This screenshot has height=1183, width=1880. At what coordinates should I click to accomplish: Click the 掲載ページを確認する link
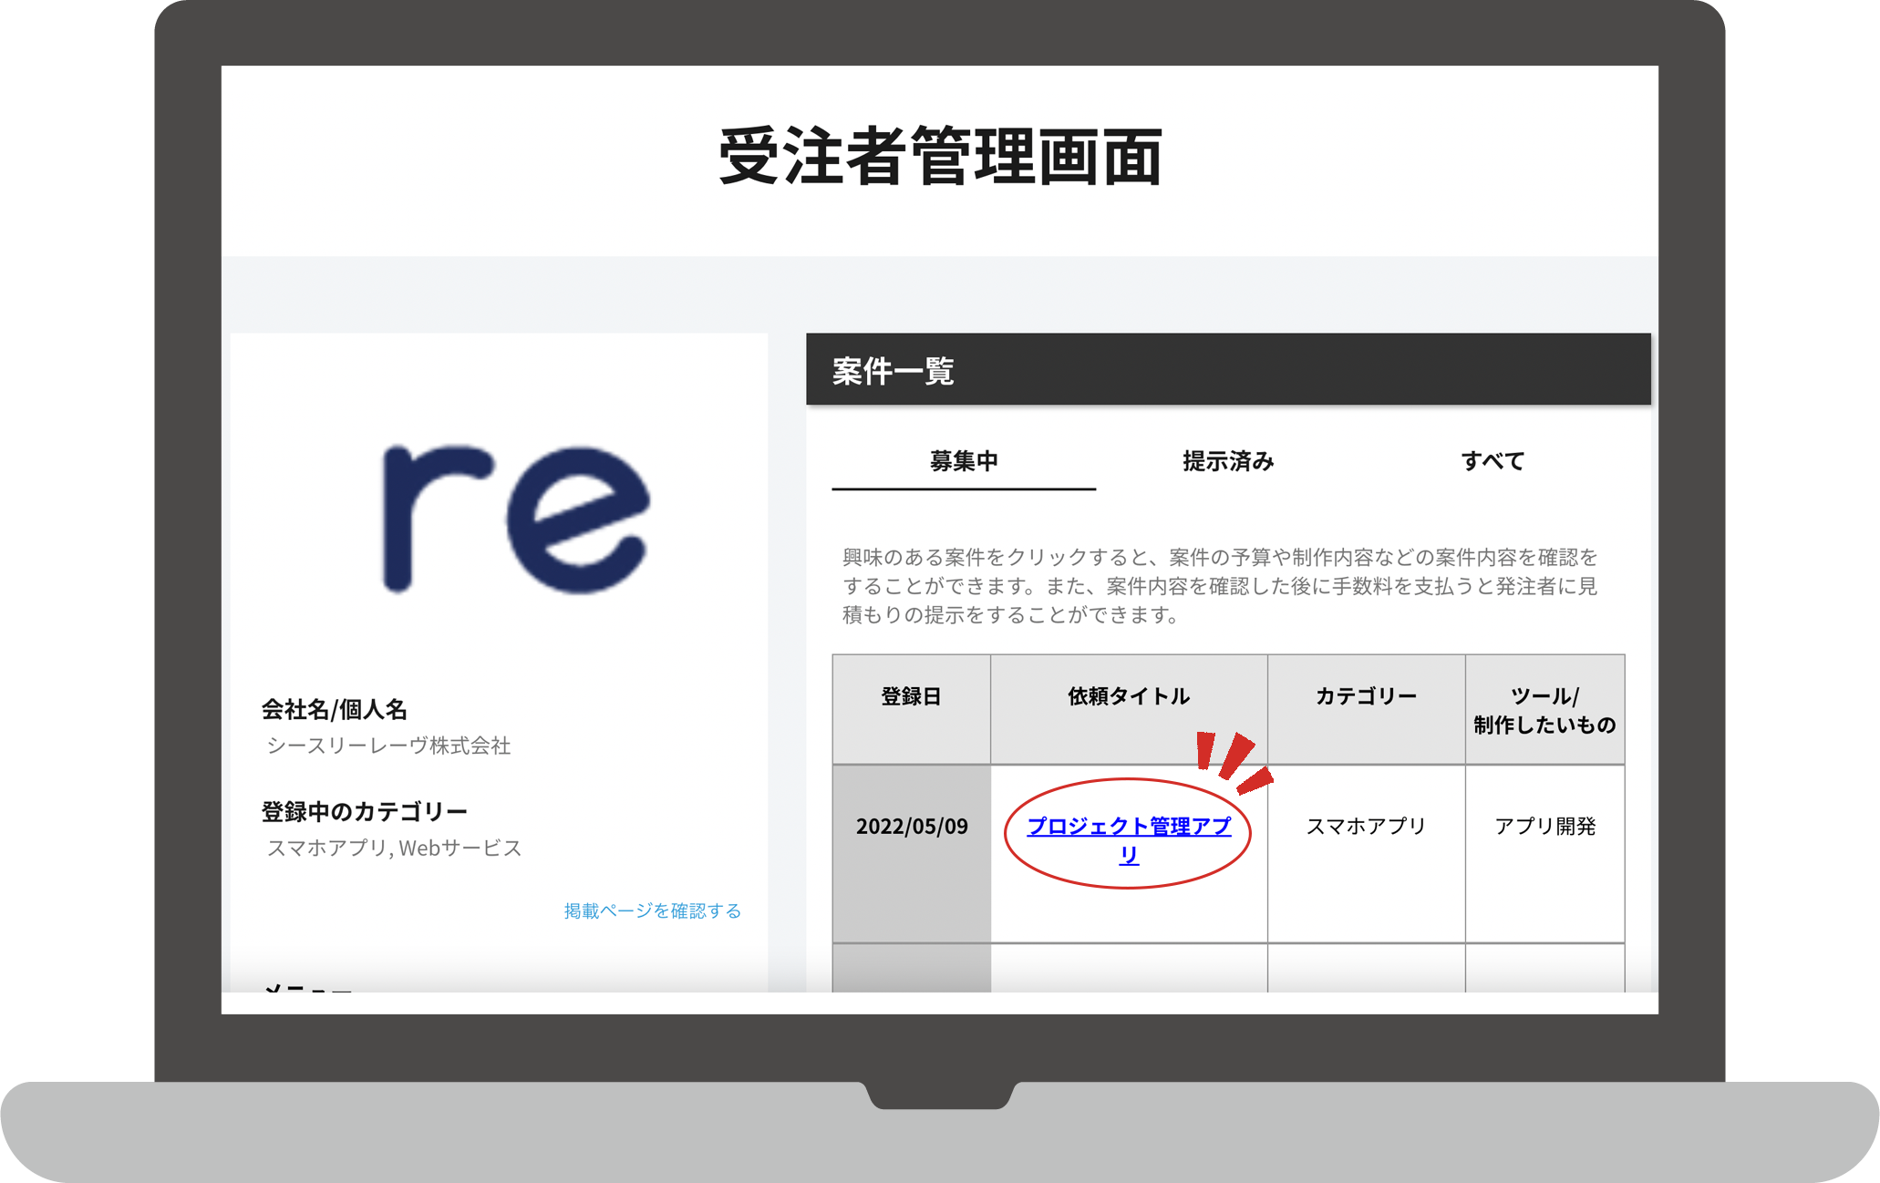[x=652, y=910]
